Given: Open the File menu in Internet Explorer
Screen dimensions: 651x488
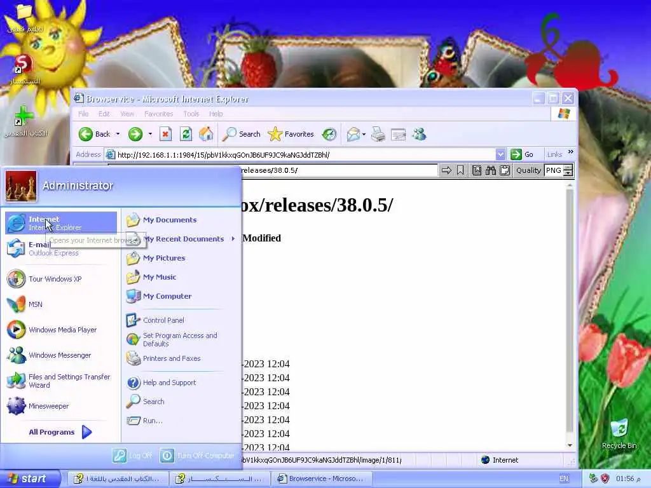Looking at the screenshot, I should (x=83, y=114).
